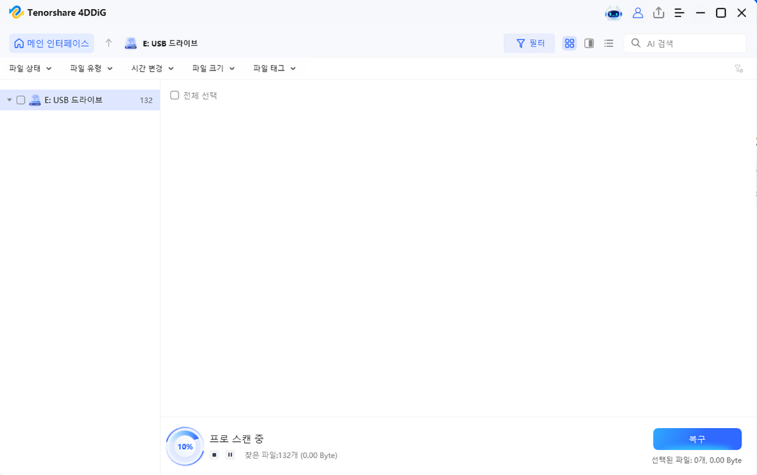757x475 pixels.
Task: Click the USB drive icon in sidebar tree
Action: [34, 100]
